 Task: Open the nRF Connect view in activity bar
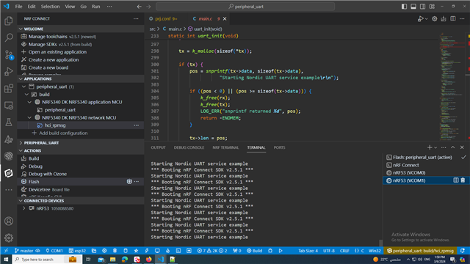(9, 173)
